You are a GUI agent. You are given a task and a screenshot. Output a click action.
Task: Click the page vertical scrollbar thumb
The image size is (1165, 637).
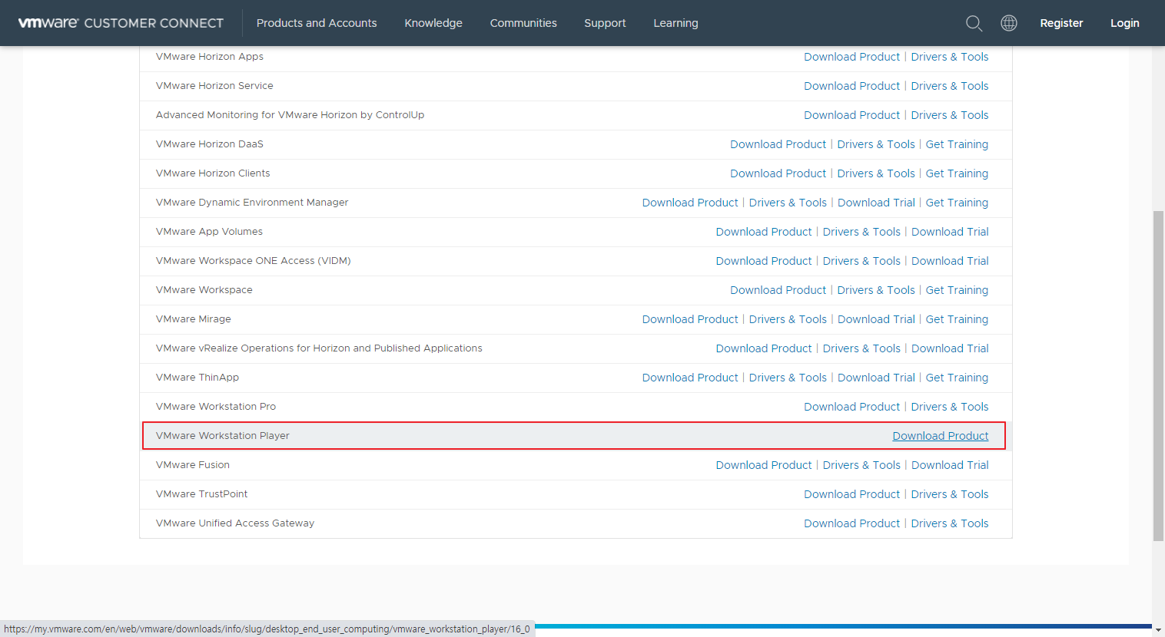pyautogui.click(x=1158, y=376)
